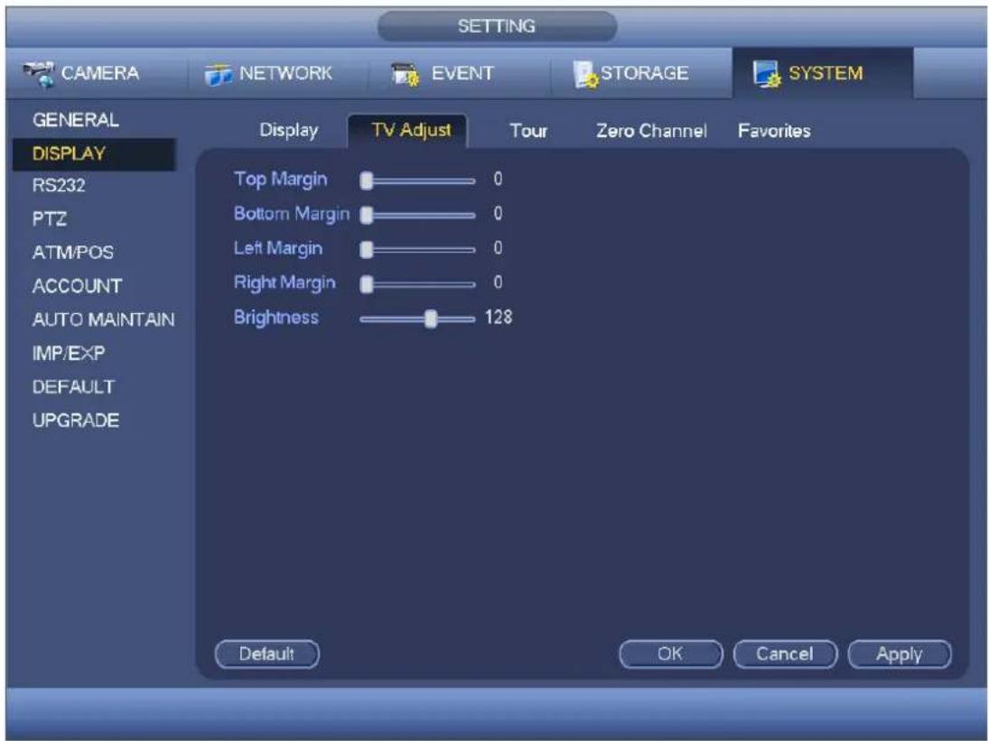Click the CAMERA label in the top bar
This screenshot has width=989, height=741.
(x=100, y=73)
